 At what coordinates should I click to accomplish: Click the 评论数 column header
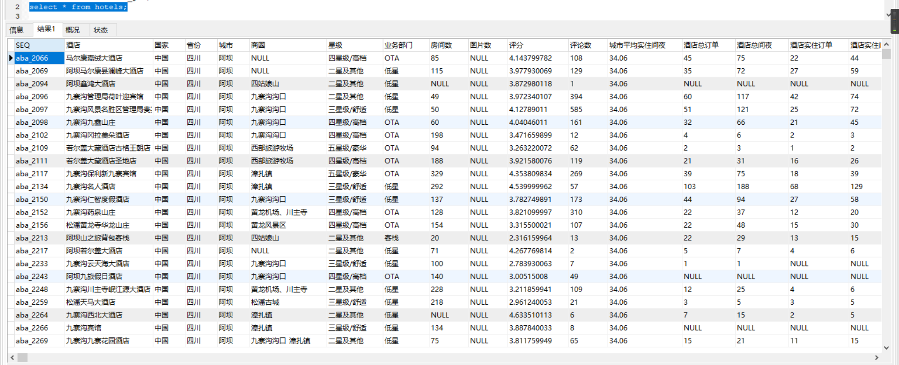pyautogui.click(x=588, y=45)
